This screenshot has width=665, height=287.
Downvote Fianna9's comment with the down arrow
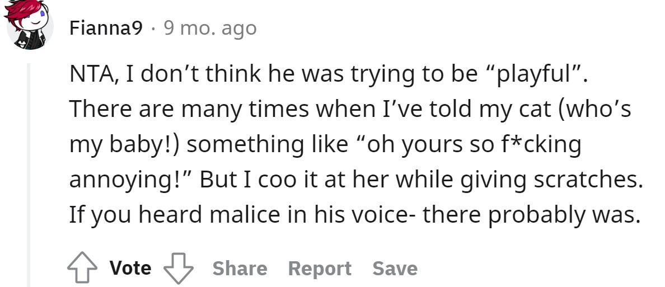point(177,269)
